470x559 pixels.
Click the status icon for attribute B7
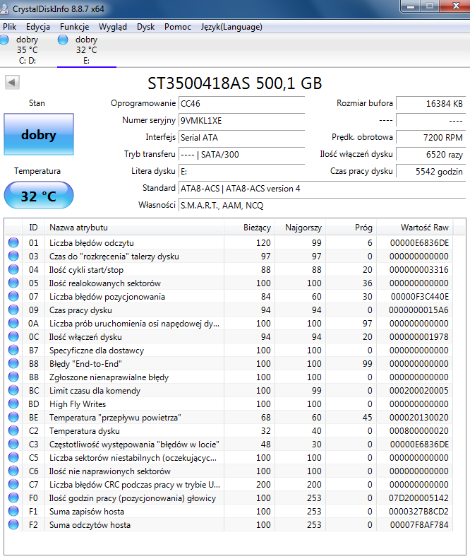tap(13, 350)
